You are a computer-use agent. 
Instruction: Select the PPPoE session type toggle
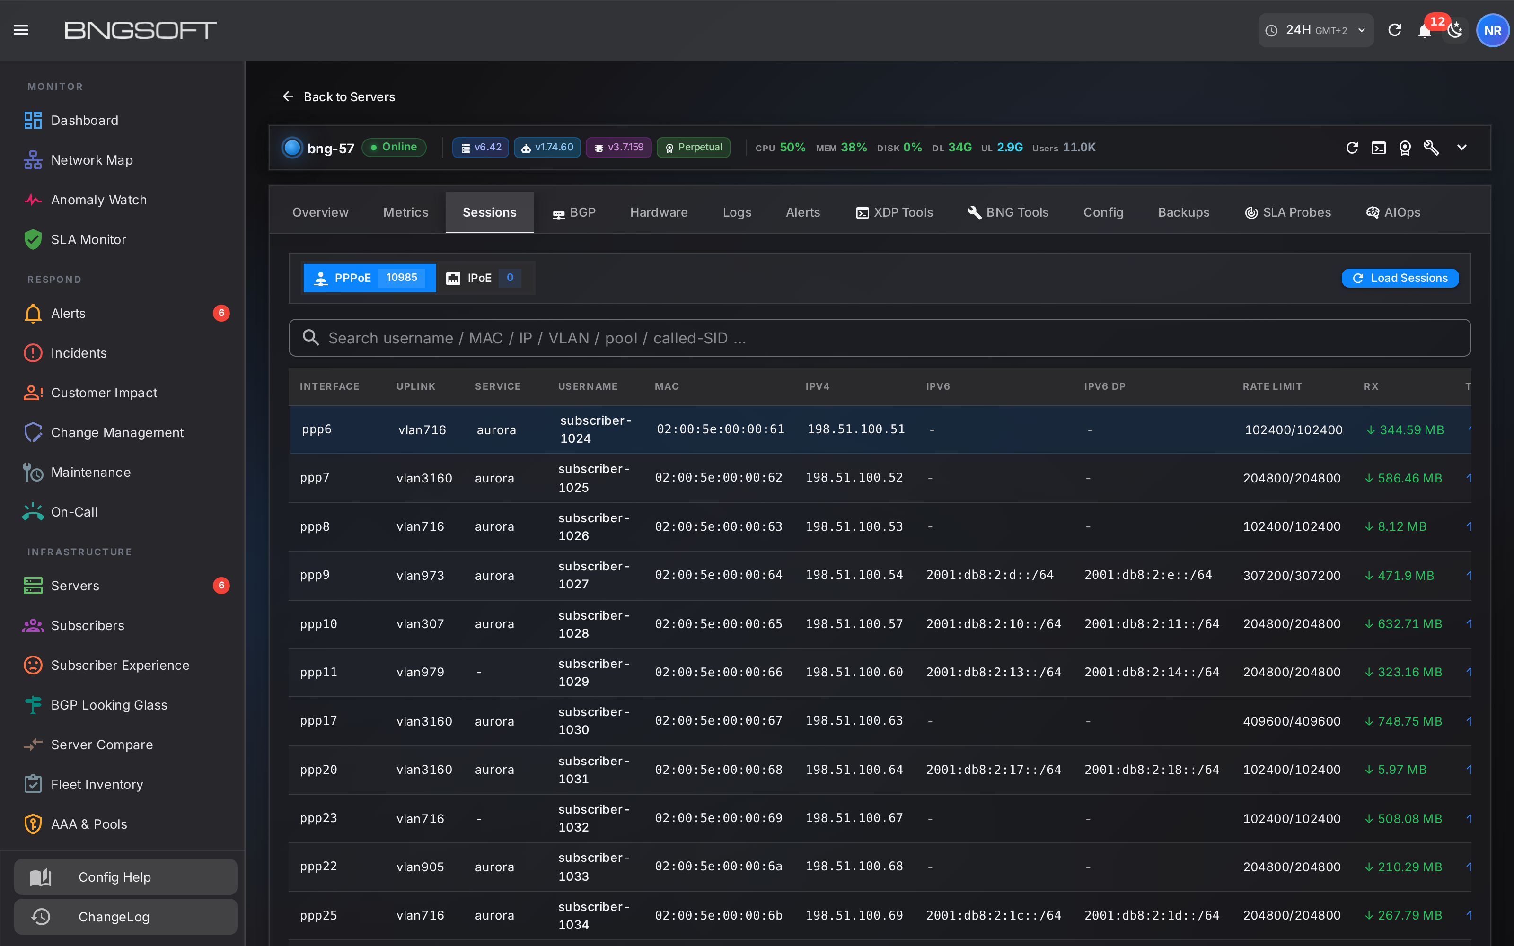pyautogui.click(x=369, y=278)
